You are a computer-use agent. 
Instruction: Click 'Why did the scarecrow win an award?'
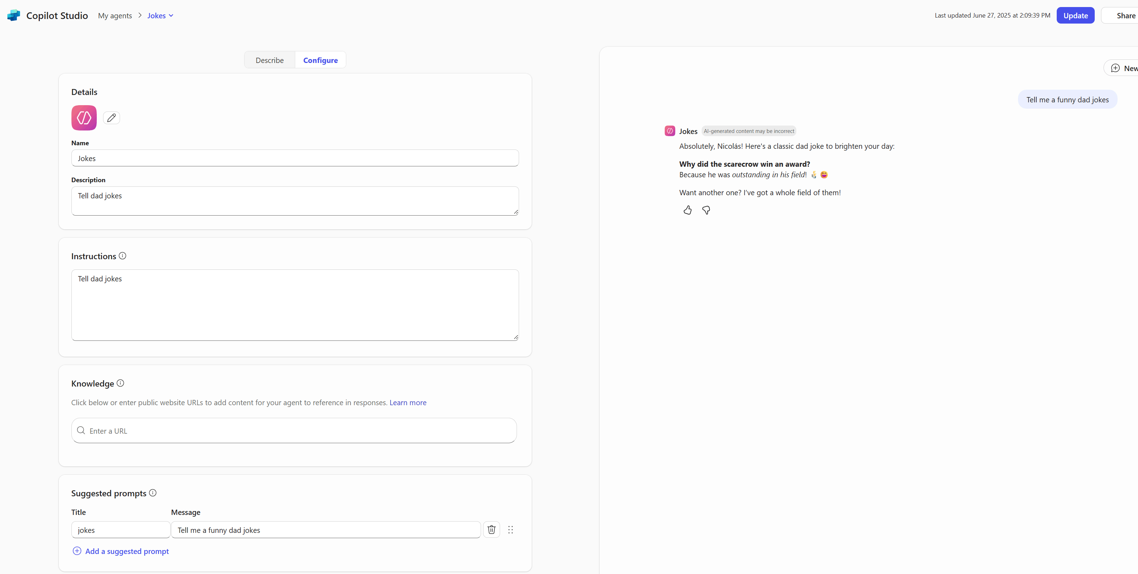pyautogui.click(x=744, y=164)
